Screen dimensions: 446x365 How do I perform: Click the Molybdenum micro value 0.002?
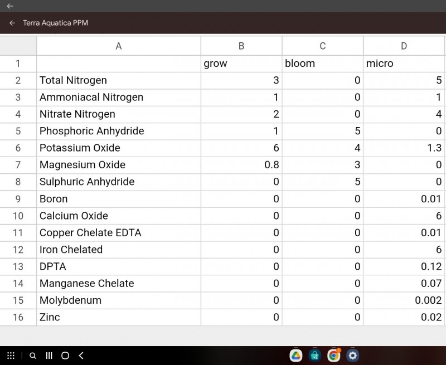[x=404, y=300]
